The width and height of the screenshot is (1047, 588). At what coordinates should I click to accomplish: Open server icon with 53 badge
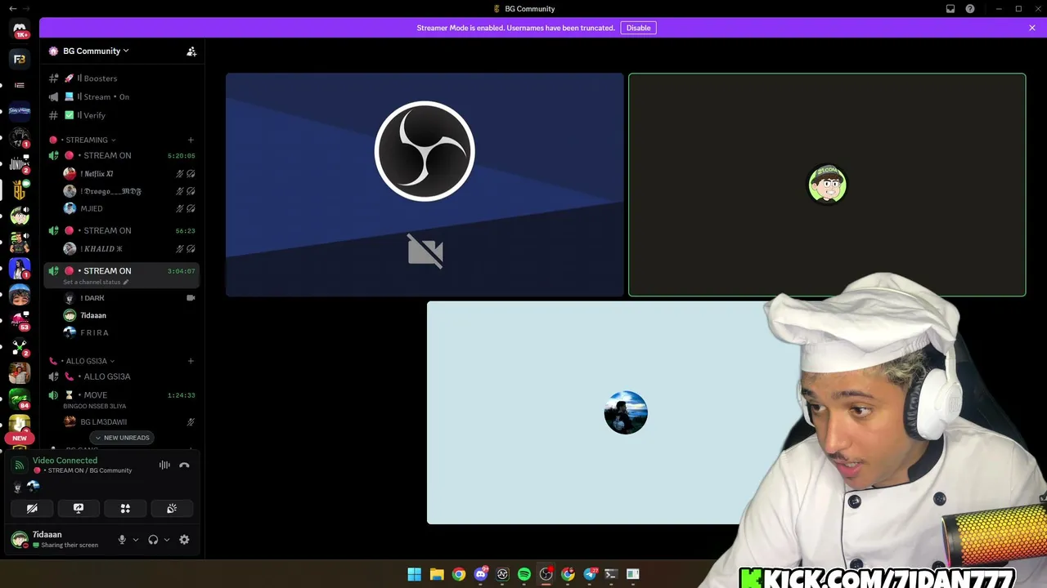tap(20, 320)
